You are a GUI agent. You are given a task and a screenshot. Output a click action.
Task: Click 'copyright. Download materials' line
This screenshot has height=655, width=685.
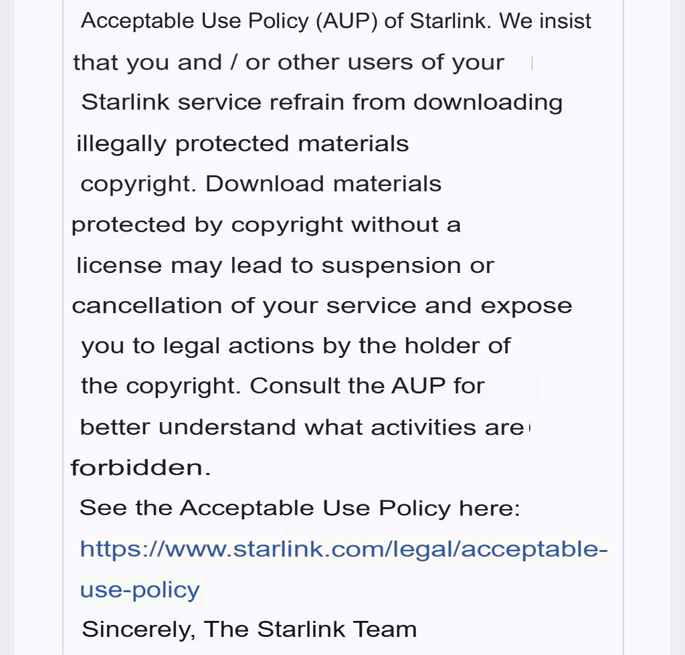point(261,184)
